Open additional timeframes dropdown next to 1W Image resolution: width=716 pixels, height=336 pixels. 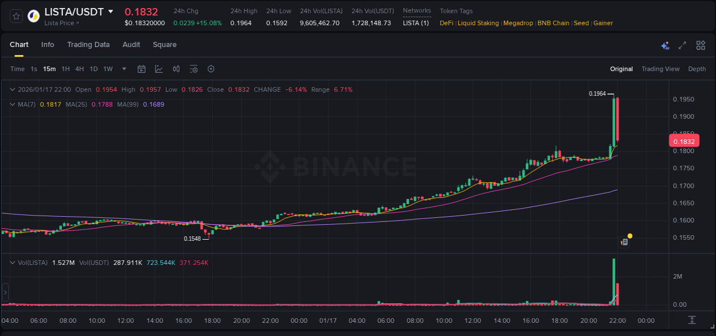pos(123,69)
